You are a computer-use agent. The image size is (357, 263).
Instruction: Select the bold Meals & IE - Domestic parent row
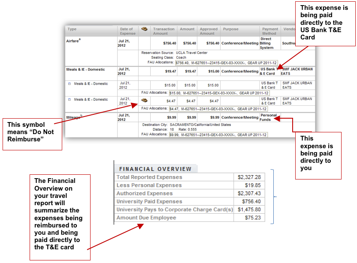click(x=86, y=69)
